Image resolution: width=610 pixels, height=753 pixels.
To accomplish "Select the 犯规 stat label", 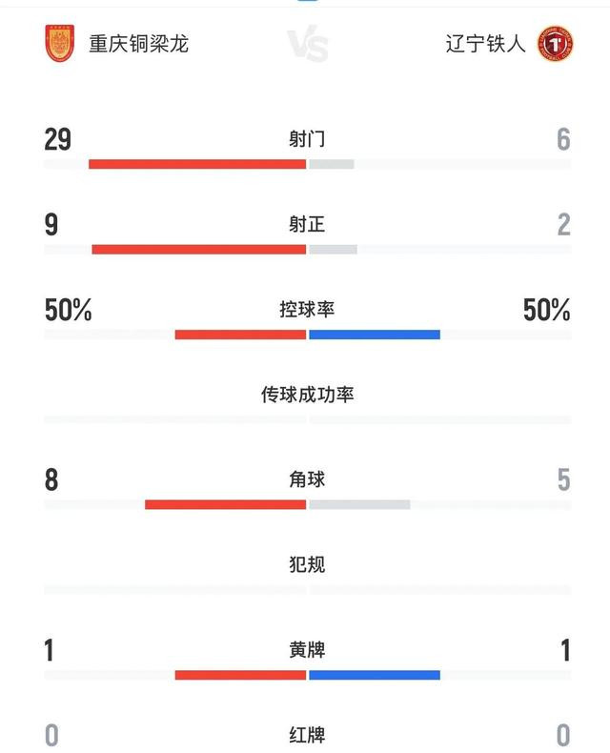I will click(307, 564).
